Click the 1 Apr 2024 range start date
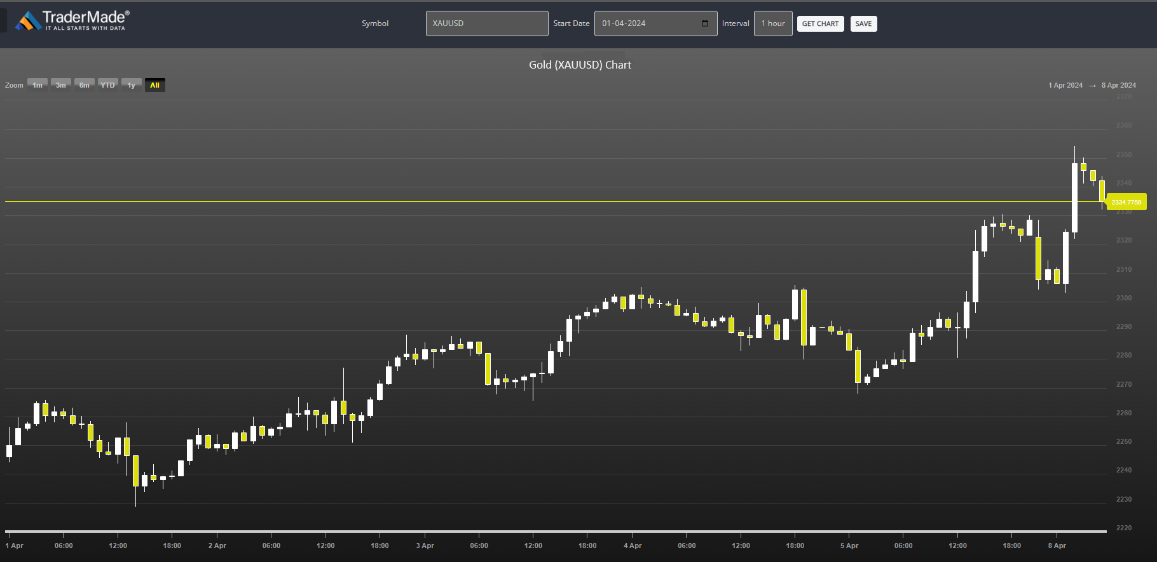 point(1065,85)
